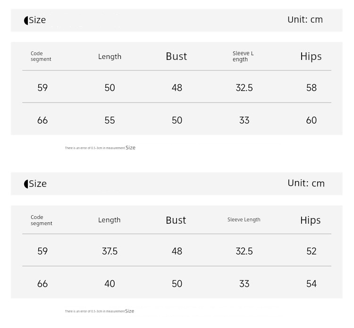Image resolution: width=354 pixels, height=328 pixels.
Task: Select the hips value 52 in the lower table
Action: pyautogui.click(x=312, y=251)
